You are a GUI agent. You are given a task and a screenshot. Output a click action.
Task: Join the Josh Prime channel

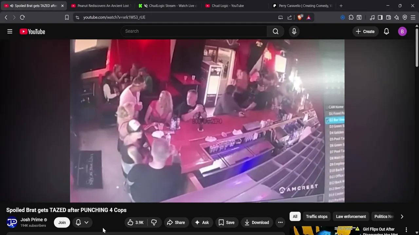(62, 223)
